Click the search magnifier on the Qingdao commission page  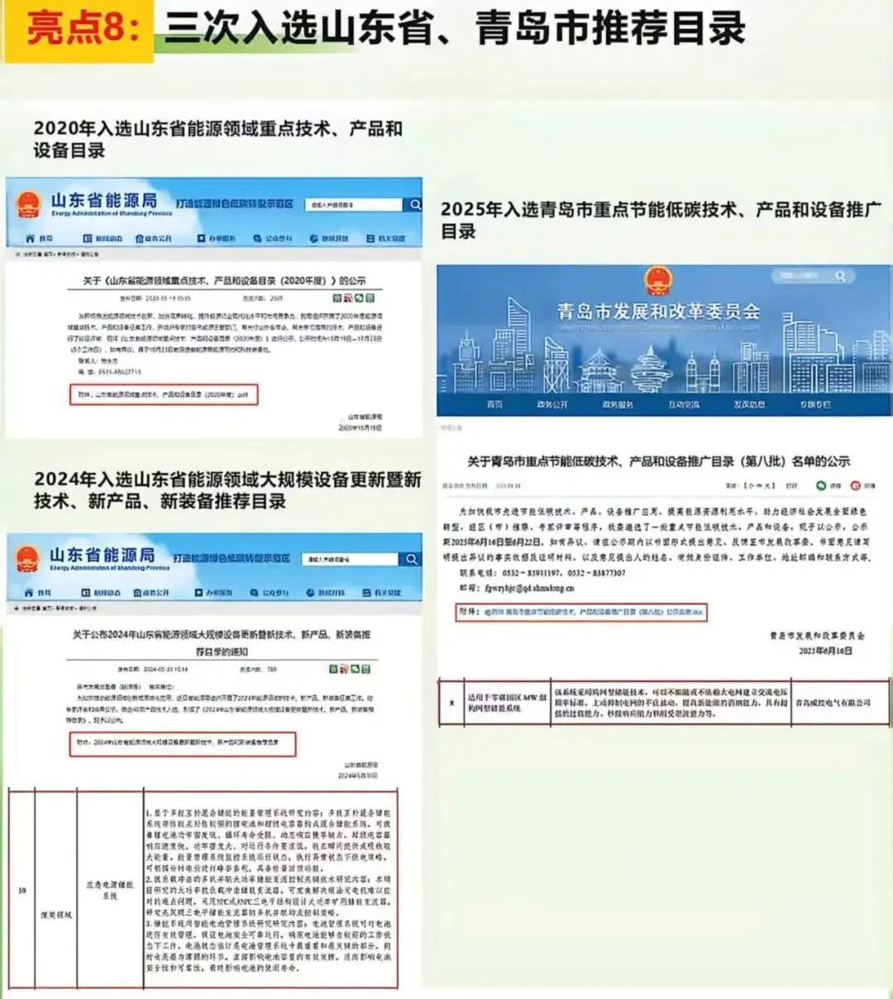pyautogui.click(x=840, y=276)
